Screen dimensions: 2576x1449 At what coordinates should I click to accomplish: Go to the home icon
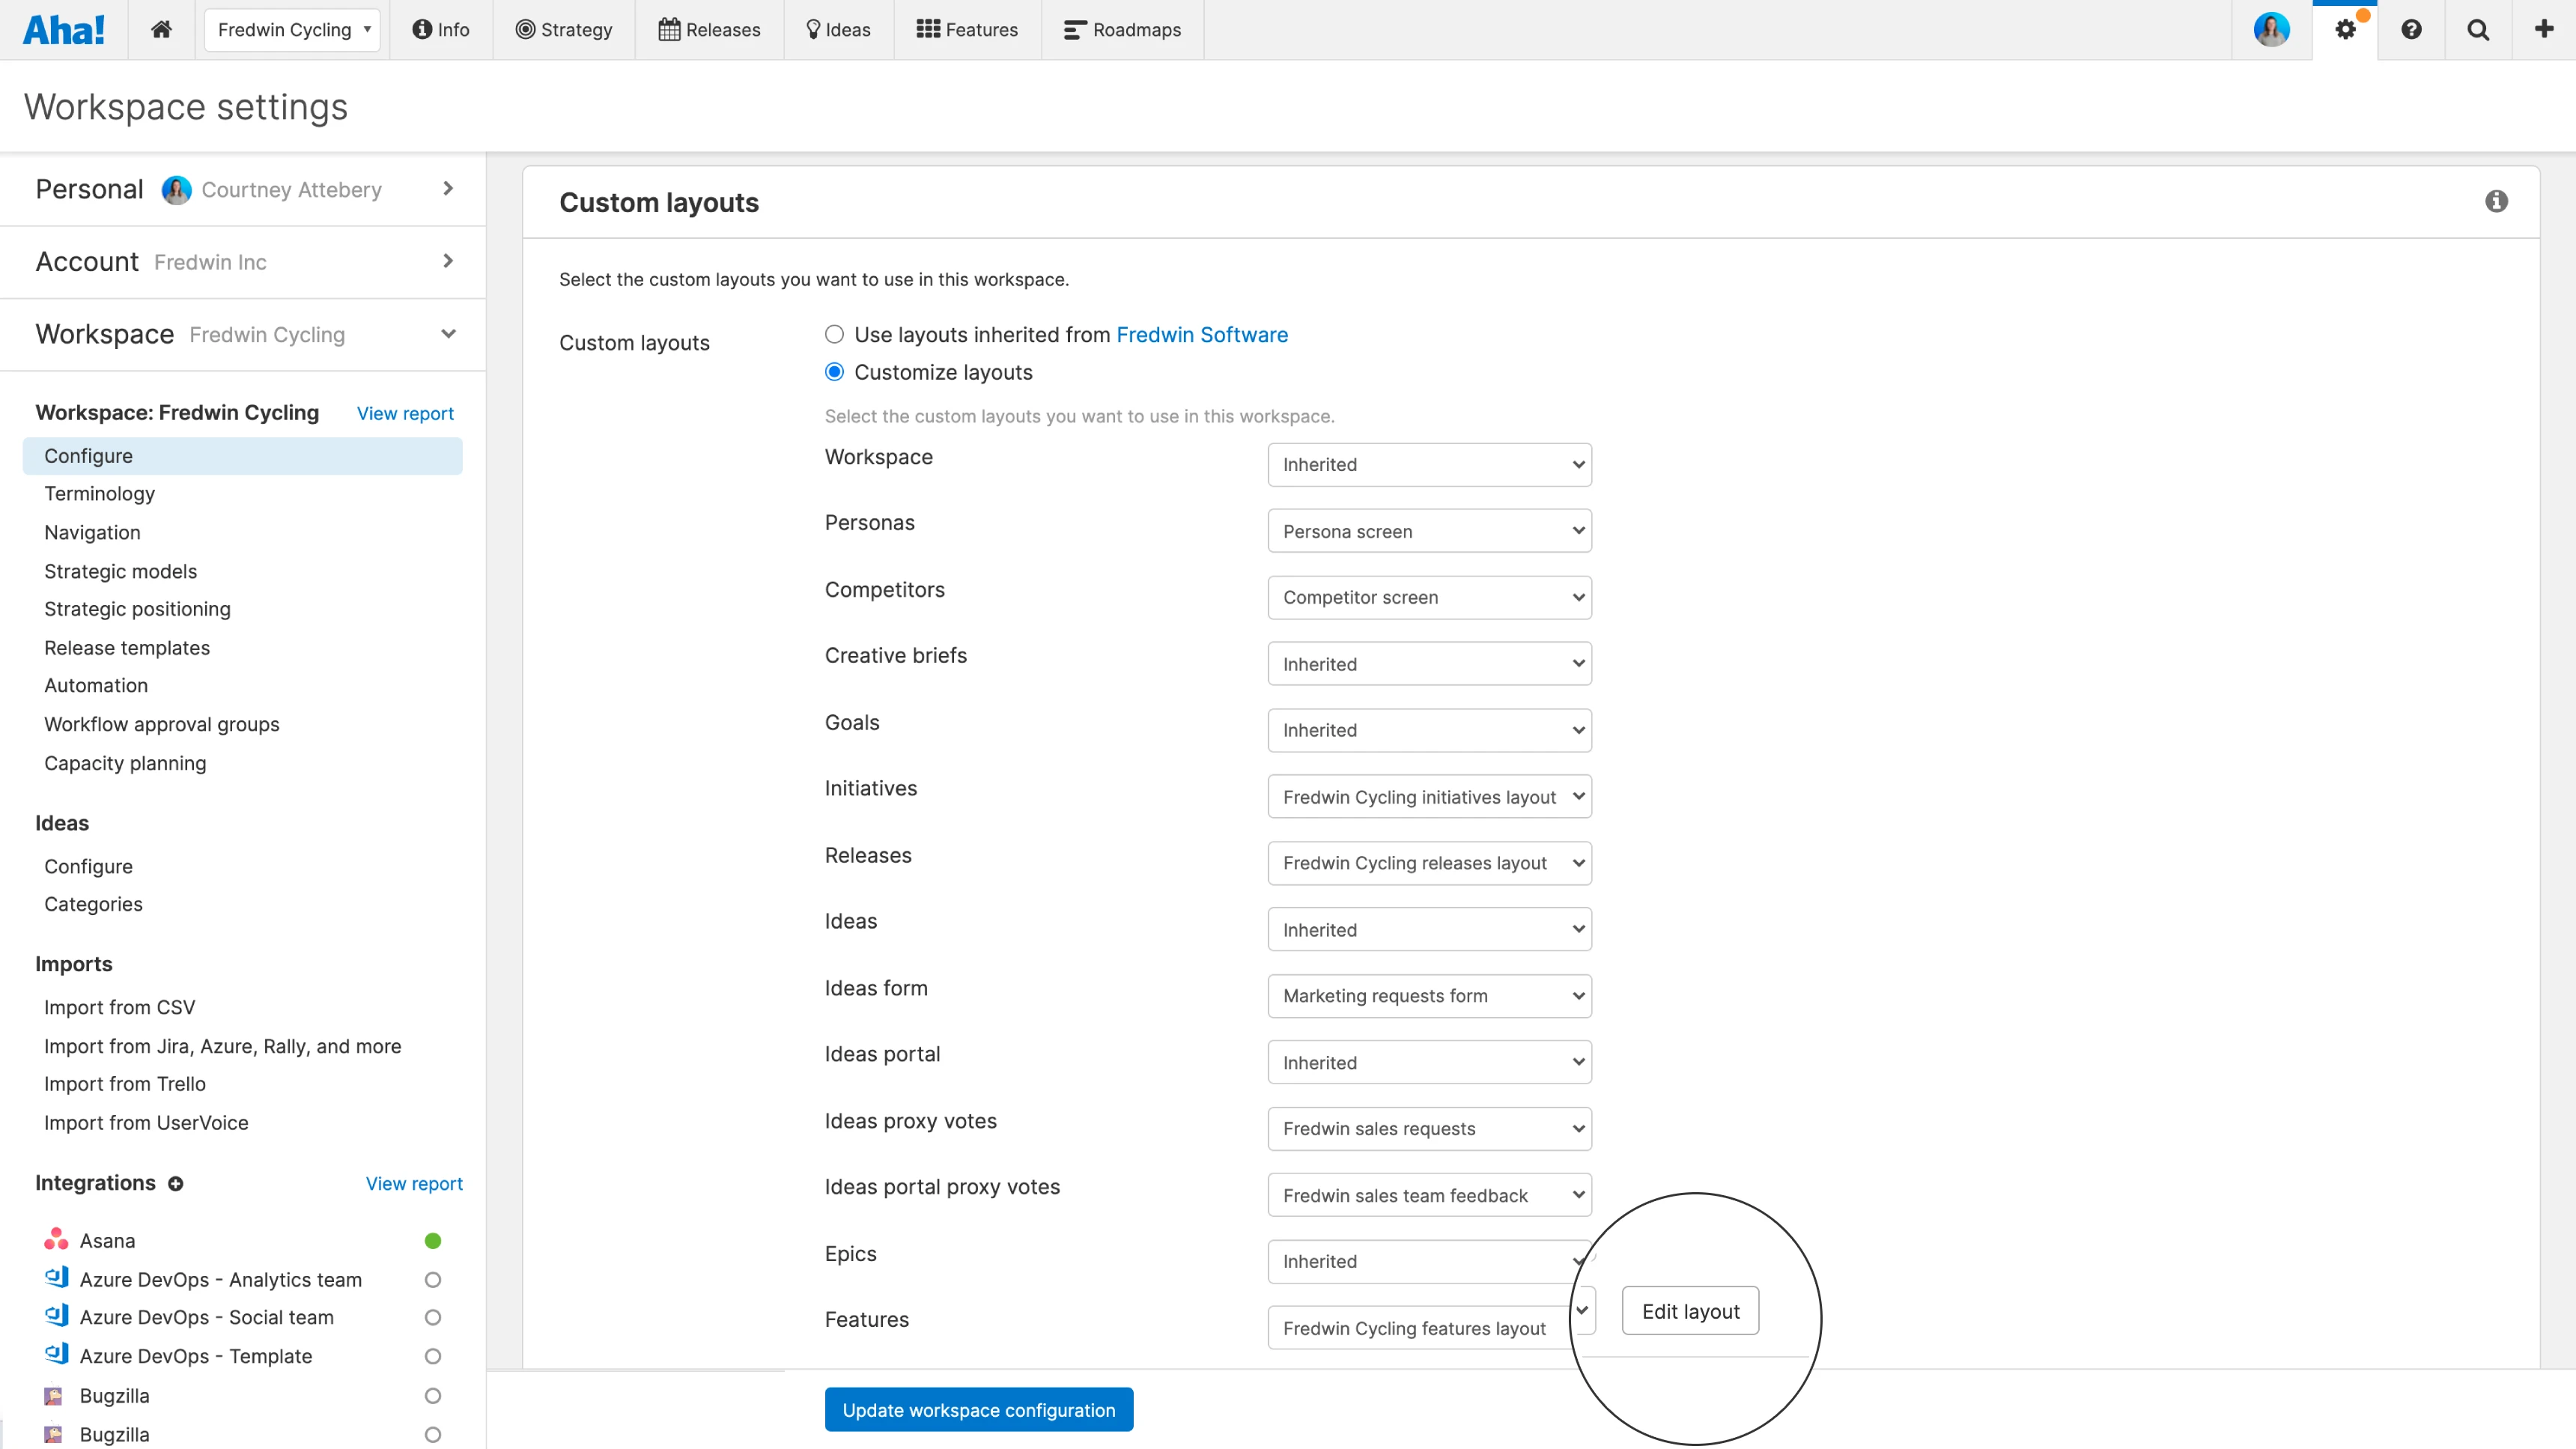(x=161, y=29)
